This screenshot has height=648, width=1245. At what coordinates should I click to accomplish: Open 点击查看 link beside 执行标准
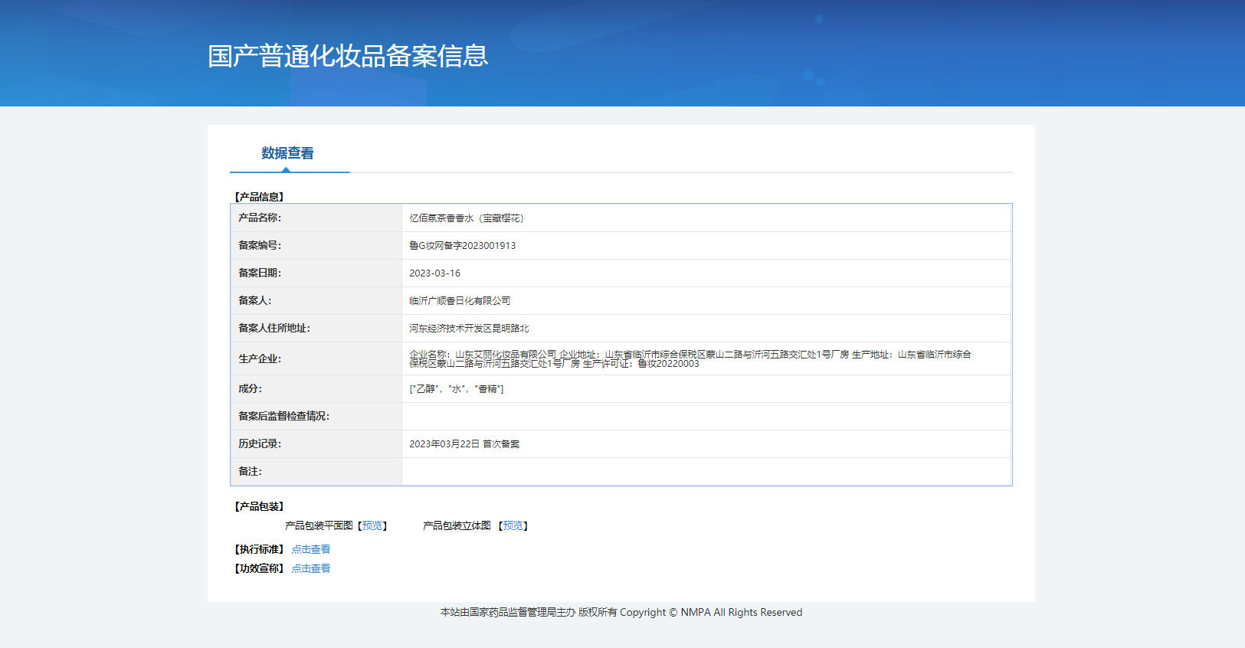311,549
